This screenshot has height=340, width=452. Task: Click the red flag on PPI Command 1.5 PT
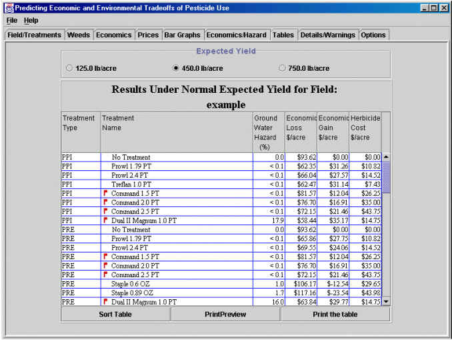click(105, 193)
